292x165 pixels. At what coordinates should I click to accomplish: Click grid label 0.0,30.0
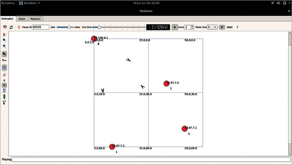(x=99, y=94)
